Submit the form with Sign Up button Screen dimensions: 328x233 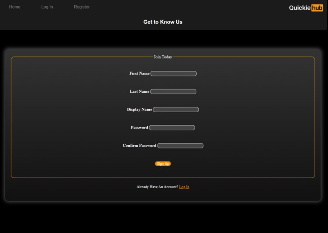tap(163, 163)
